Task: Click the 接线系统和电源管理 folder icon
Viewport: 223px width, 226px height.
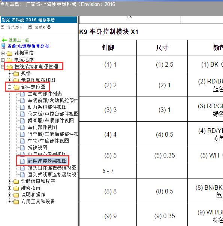Action: click(9, 67)
